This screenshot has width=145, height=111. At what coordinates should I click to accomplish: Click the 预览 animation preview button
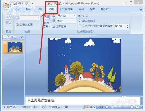pyautogui.click(x=8, y=19)
